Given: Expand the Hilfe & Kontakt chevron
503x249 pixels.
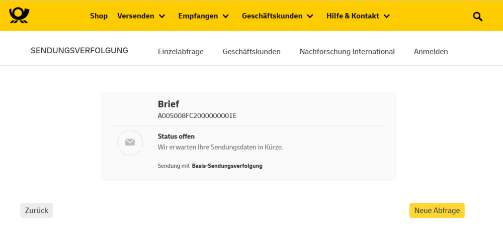Looking at the screenshot, I should point(386,16).
